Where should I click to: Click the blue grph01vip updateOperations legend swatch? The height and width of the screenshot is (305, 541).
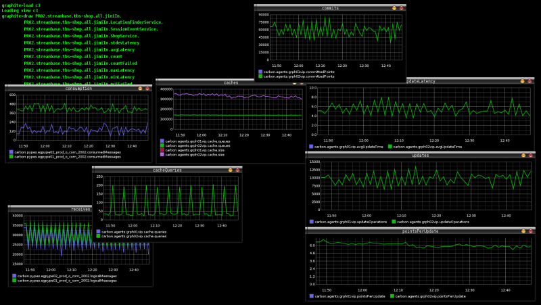[x=310, y=221]
